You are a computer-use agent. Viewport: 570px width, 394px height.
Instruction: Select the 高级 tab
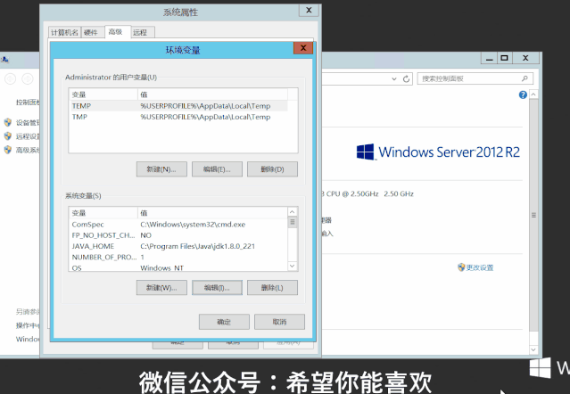(x=116, y=31)
